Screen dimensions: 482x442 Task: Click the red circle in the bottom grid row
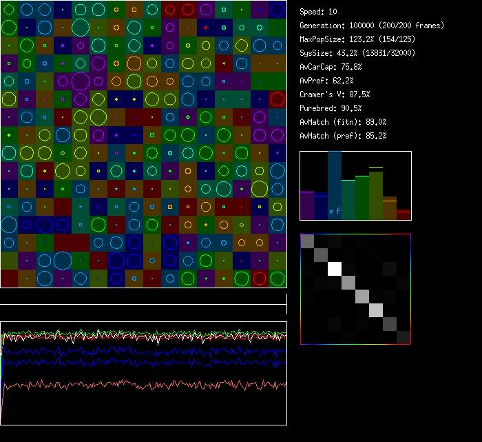259,279
